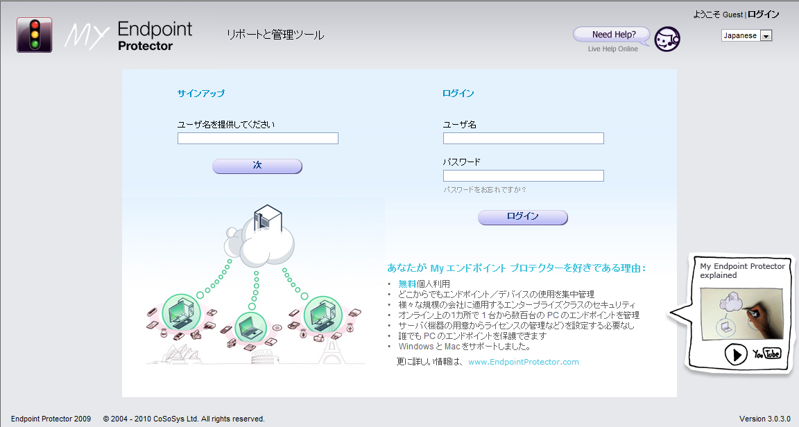Focus the パスワード input field
This screenshot has width=799, height=427.
tap(524, 176)
